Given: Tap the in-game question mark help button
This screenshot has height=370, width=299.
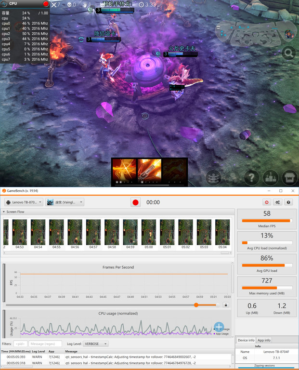Looking at the screenshot, I should coord(251,177).
